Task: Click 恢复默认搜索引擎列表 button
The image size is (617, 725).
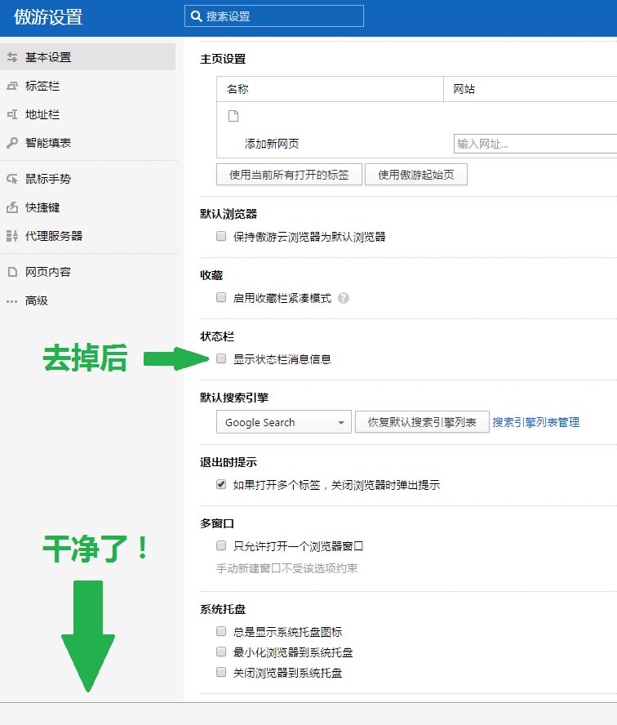Action: (422, 422)
